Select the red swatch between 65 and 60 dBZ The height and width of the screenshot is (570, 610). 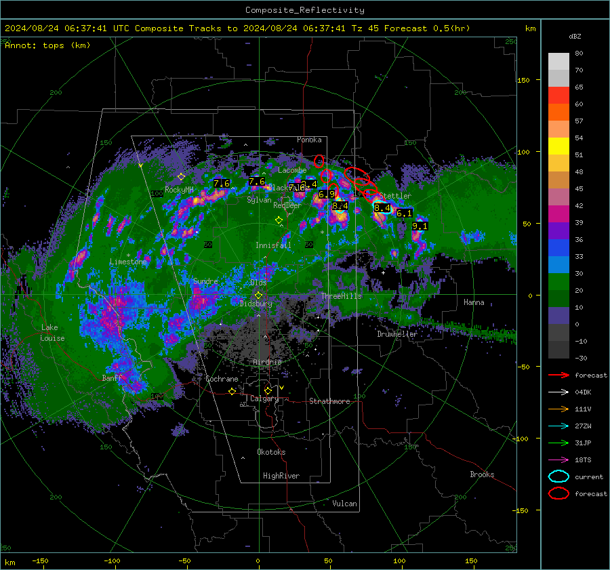point(558,96)
